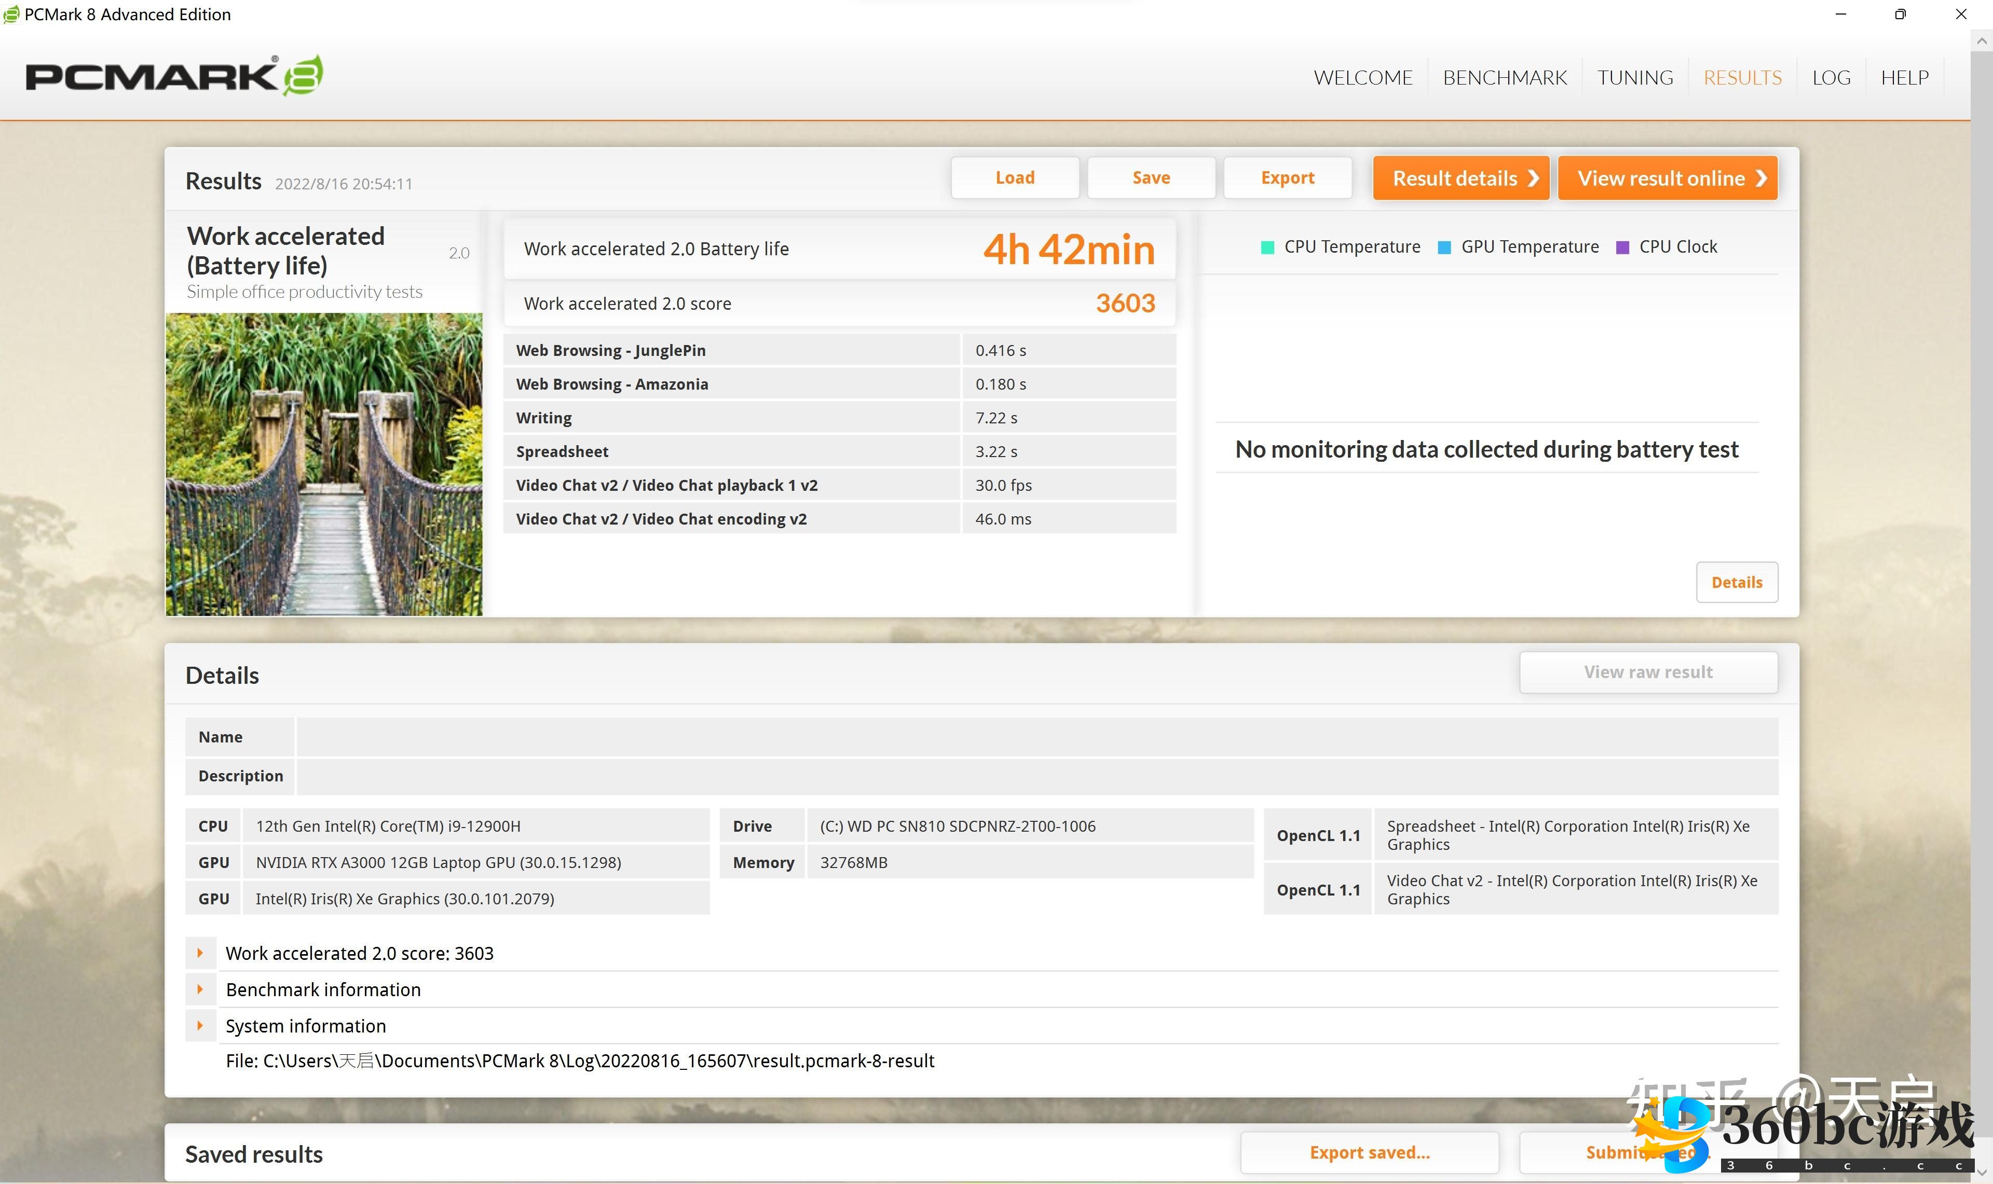Click the Export button
Viewport: 1993px width, 1184px height.
tap(1287, 178)
